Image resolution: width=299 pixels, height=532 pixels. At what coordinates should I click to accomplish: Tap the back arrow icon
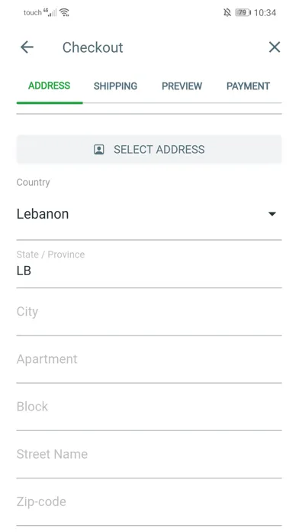point(27,47)
